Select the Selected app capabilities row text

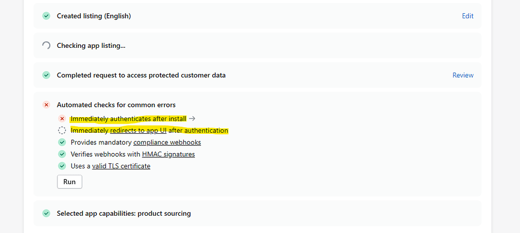click(x=124, y=213)
